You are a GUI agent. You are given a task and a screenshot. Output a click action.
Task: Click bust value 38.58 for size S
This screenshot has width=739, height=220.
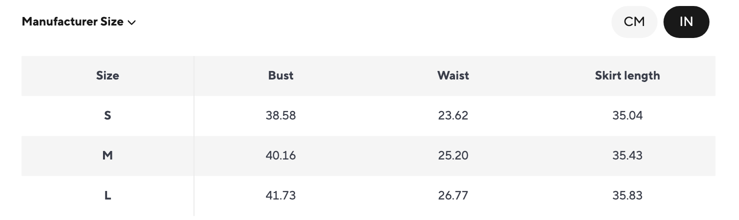click(280, 115)
